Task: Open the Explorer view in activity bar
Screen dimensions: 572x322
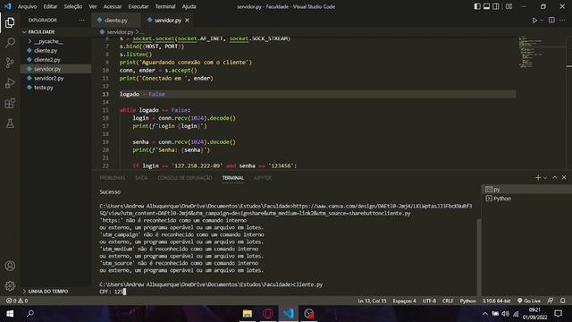Action: point(10,22)
